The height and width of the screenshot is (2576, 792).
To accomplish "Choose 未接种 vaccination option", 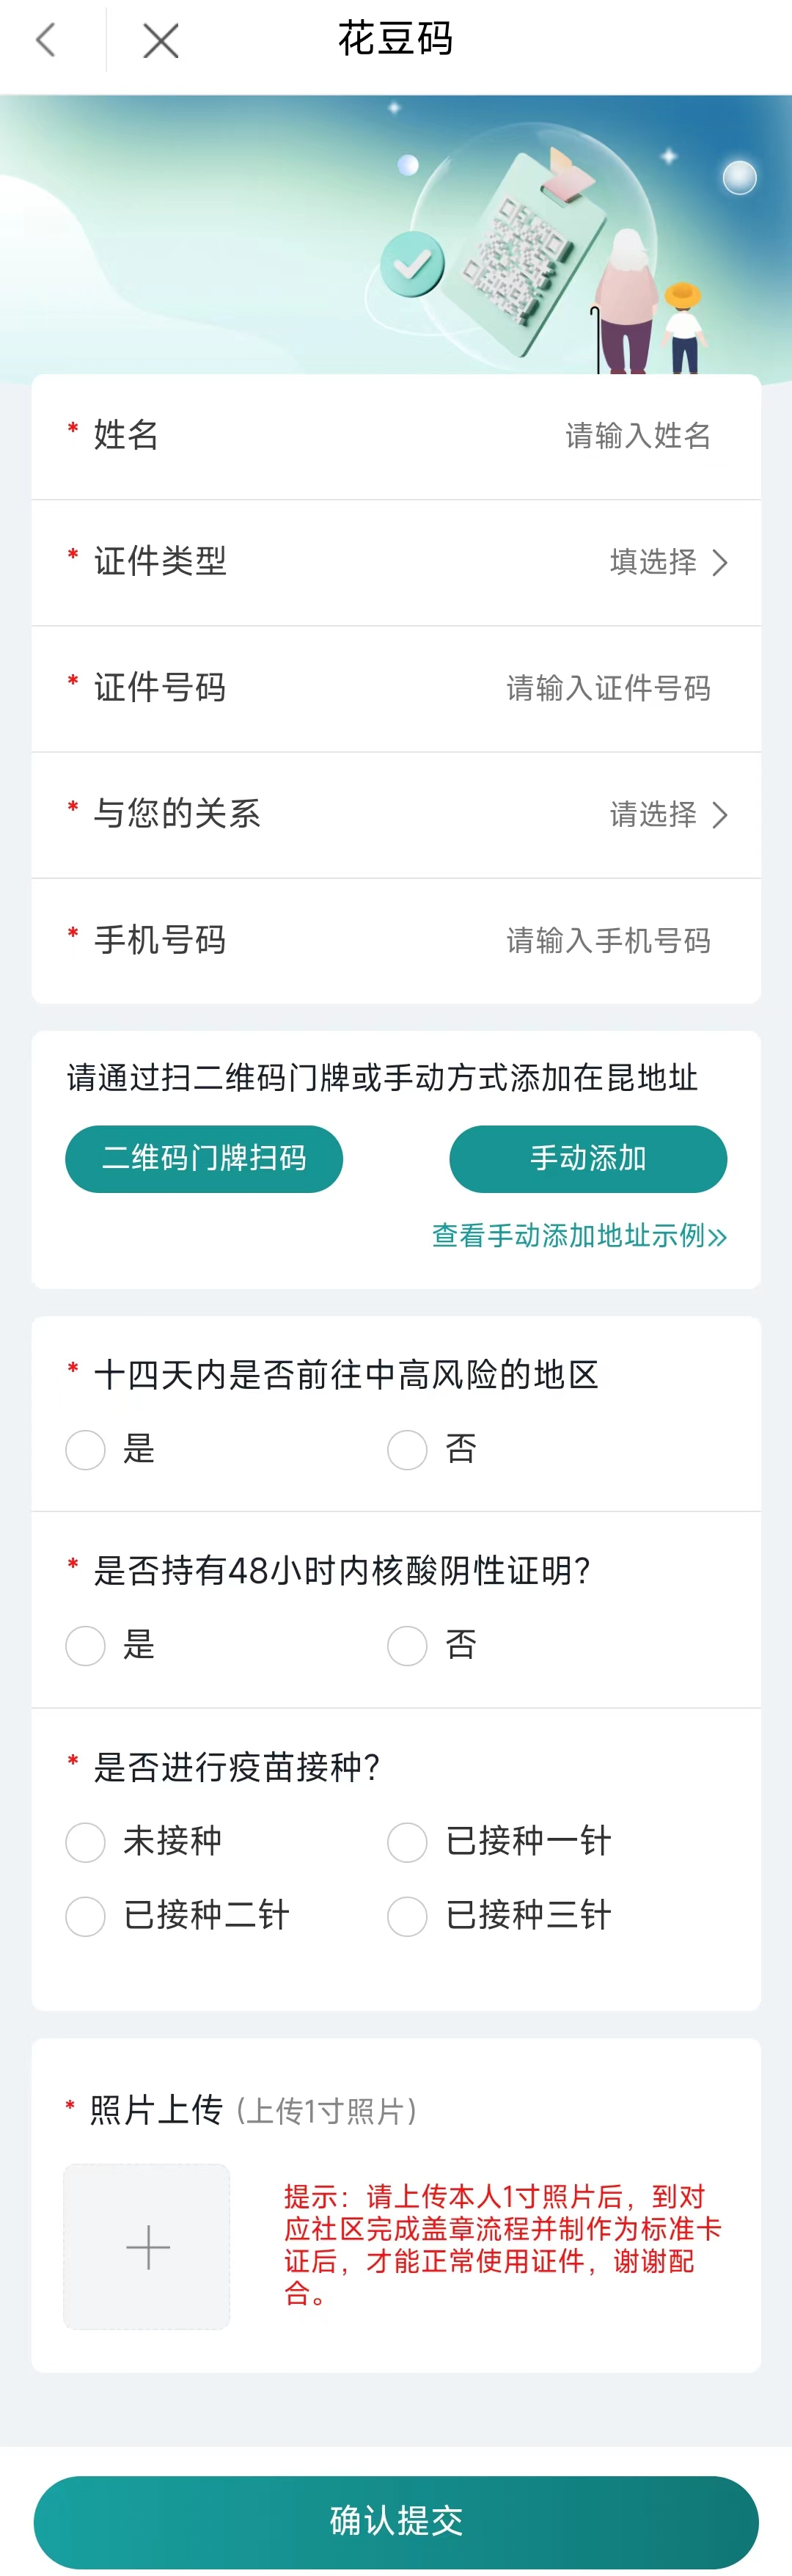I will pyautogui.click(x=86, y=1842).
